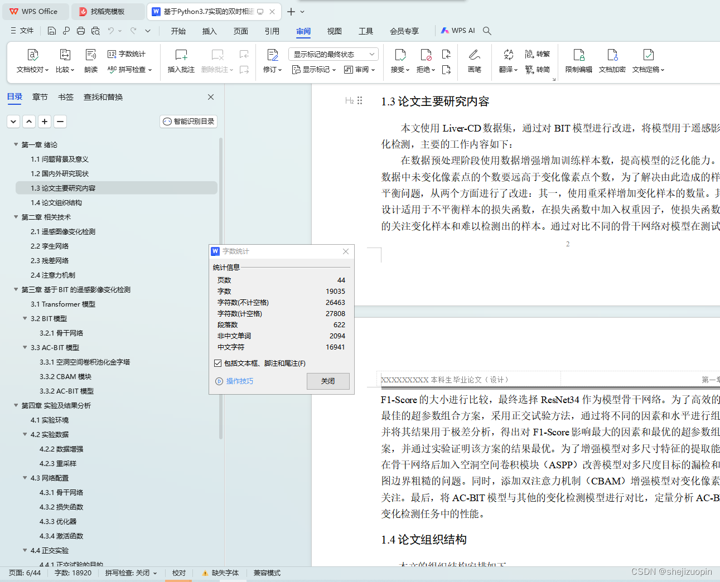Open the 翻译 translate tool
Screen dimensions: 720x582
click(x=506, y=61)
